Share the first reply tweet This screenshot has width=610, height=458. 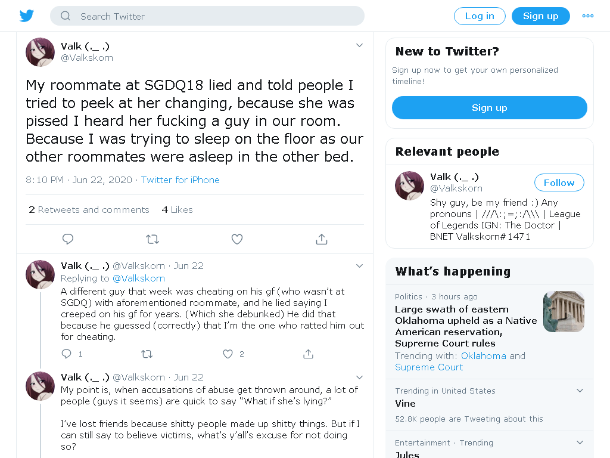(308, 354)
